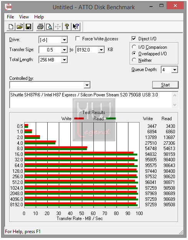188x240 pixels.
Task: Click the Test Results heading
Action: [94, 113]
